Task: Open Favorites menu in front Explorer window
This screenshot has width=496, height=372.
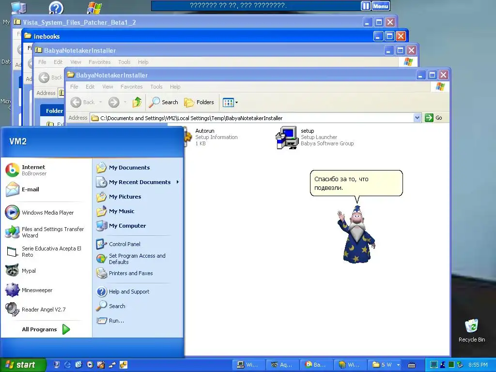Action: [x=132, y=87]
